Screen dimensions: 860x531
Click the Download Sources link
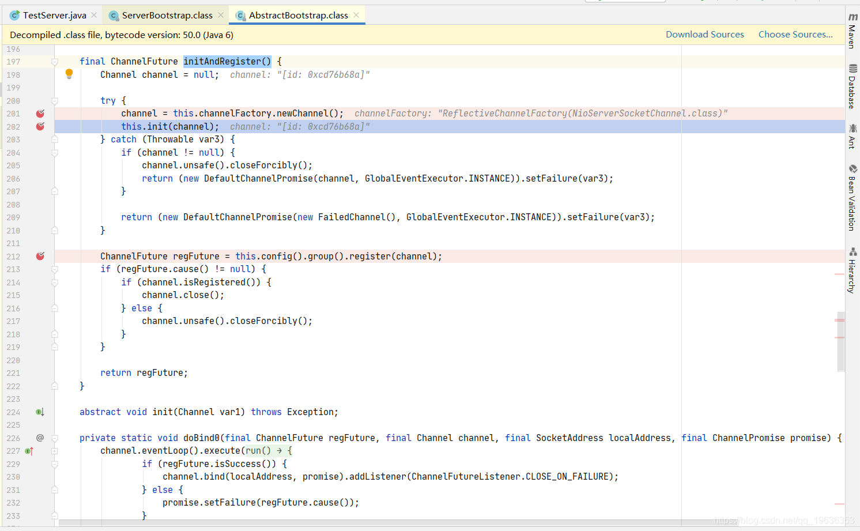[705, 35]
